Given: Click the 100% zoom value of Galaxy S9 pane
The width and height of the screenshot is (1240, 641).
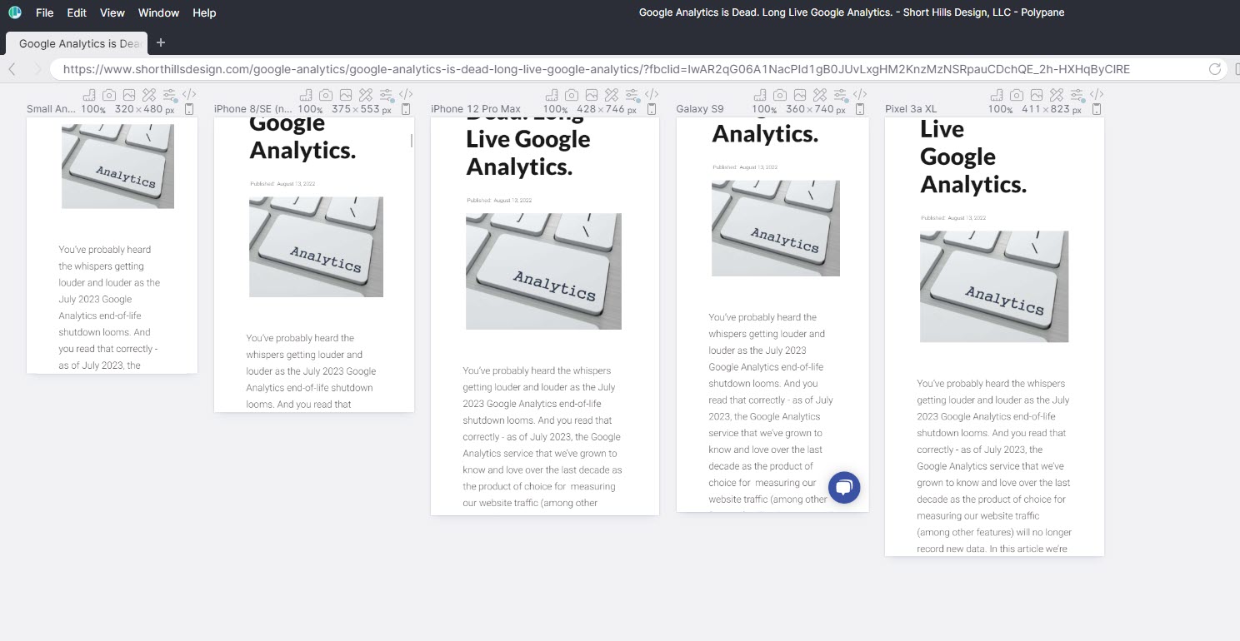Looking at the screenshot, I should point(764,109).
